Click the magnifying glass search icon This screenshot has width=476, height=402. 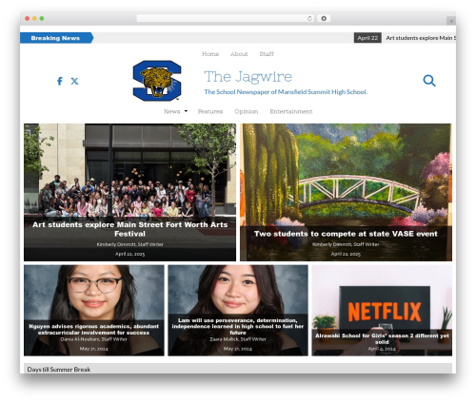429,81
